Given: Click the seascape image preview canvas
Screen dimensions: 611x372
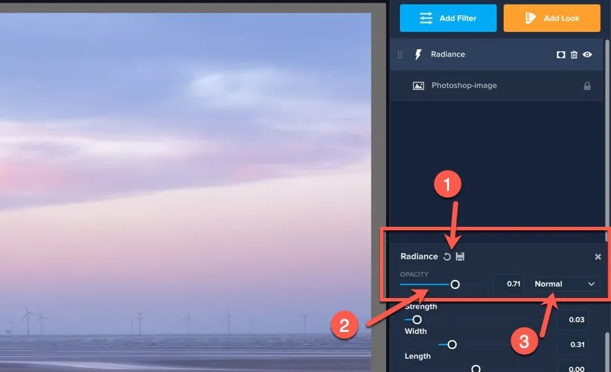Looking at the screenshot, I should (185, 192).
